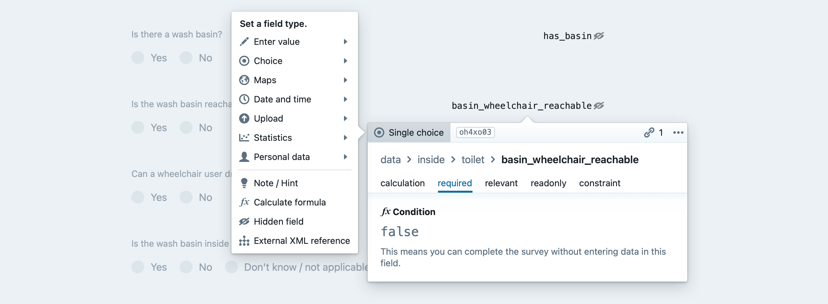Click the false condition value field
This screenshot has height=304, width=828.
click(400, 232)
